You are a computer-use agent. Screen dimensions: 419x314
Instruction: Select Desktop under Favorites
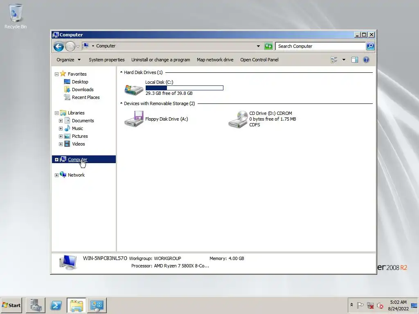(80, 82)
